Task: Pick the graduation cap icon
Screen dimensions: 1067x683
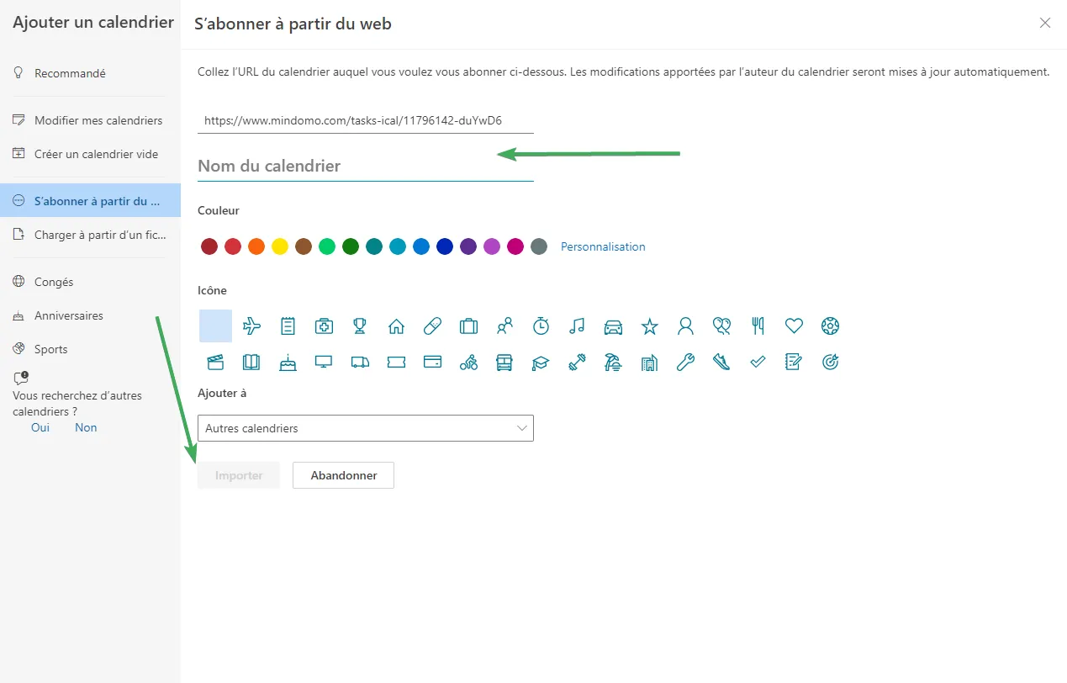Action: tap(541, 363)
